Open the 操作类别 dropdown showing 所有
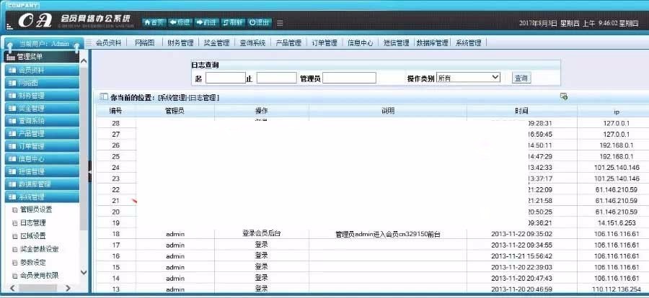Viewport: 649px width, 298px height. pos(468,77)
